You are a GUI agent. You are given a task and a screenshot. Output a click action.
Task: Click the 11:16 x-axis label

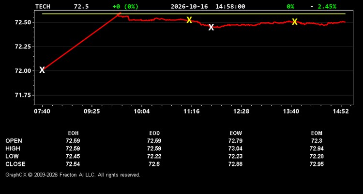192,112
